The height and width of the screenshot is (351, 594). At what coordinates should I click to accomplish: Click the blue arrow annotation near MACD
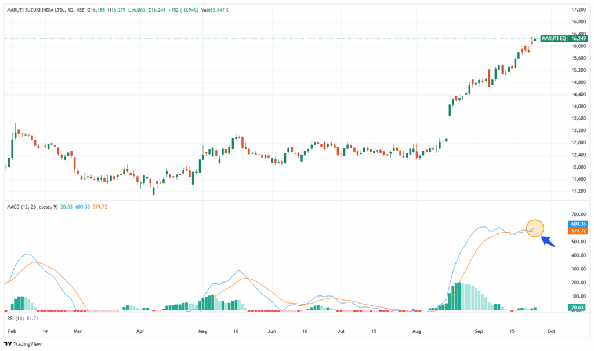pos(548,241)
